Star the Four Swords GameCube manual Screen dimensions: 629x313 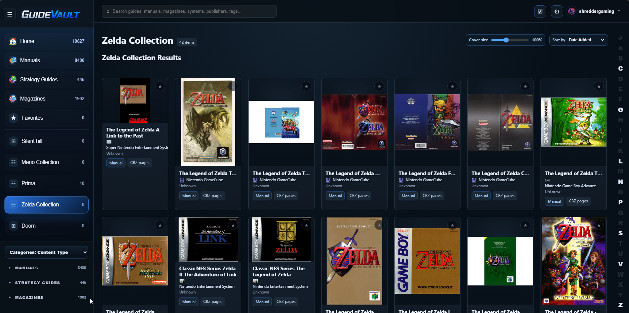tap(452, 86)
